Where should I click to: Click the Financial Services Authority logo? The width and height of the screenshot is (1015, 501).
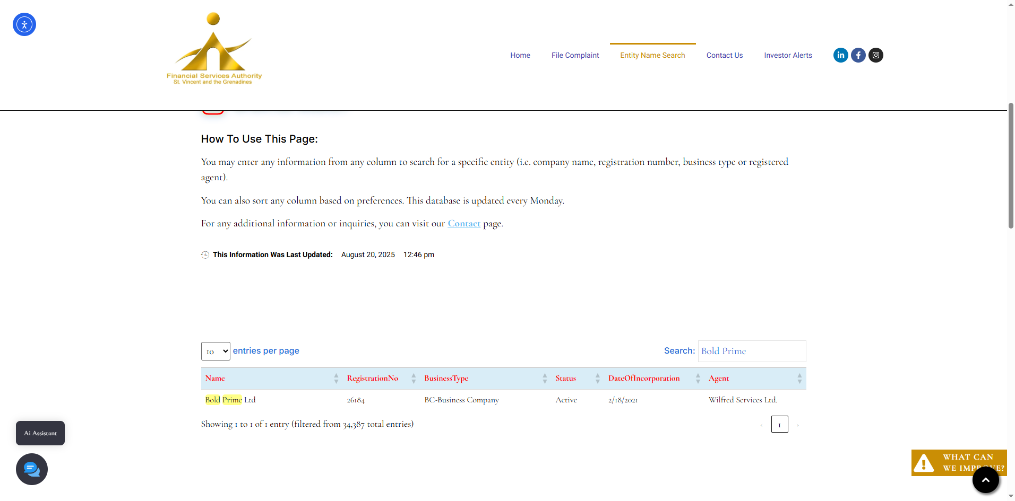point(214,49)
